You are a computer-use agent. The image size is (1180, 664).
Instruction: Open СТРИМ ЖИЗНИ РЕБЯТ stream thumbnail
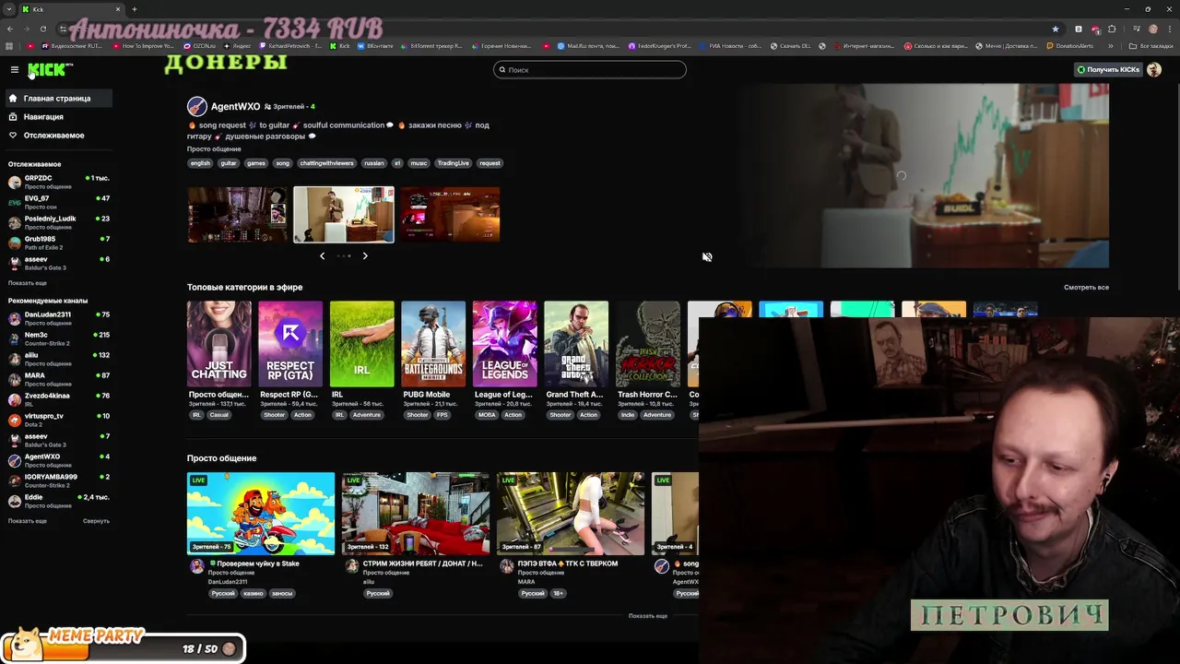tap(416, 513)
